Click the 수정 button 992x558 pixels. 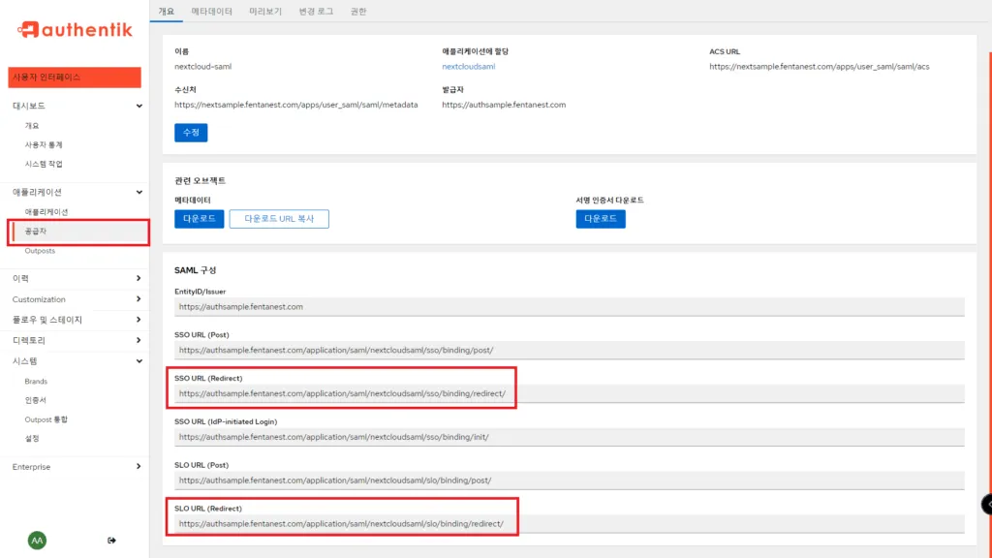pos(191,132)
